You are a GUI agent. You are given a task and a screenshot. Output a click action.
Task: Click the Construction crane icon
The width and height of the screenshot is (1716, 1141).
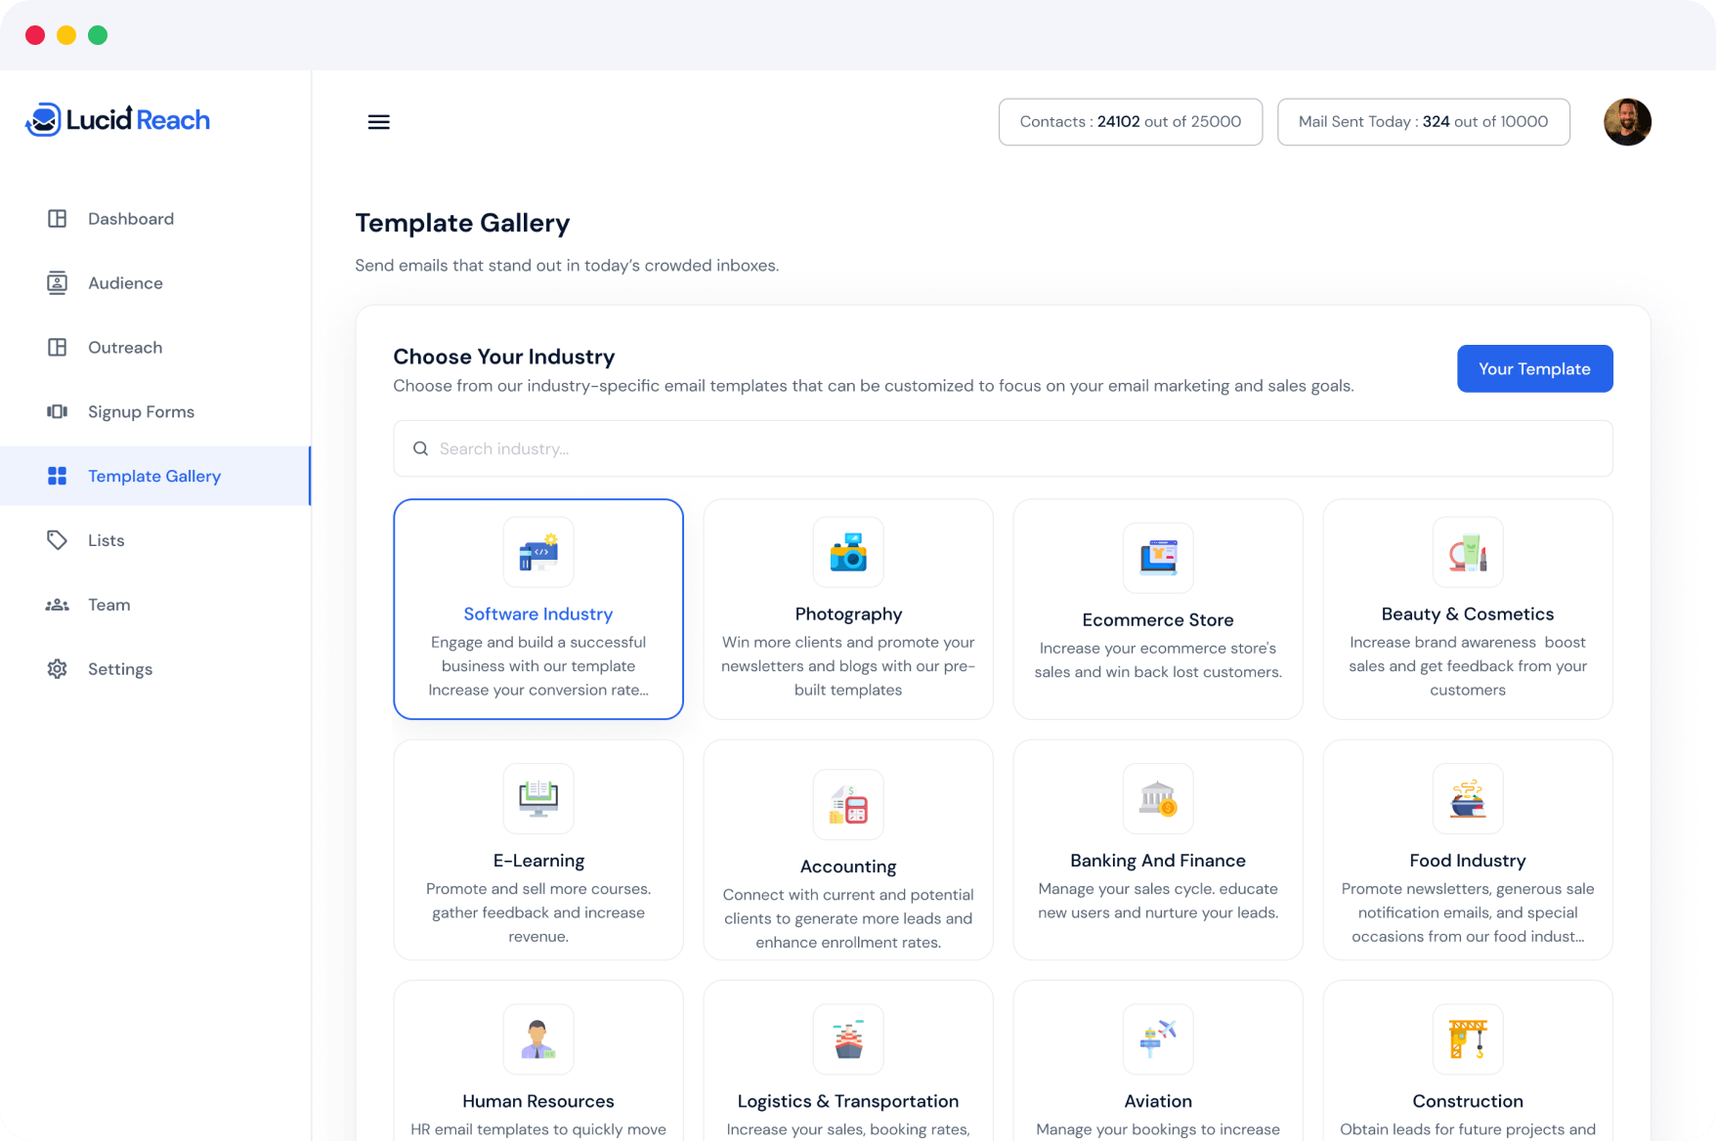1467,1039
